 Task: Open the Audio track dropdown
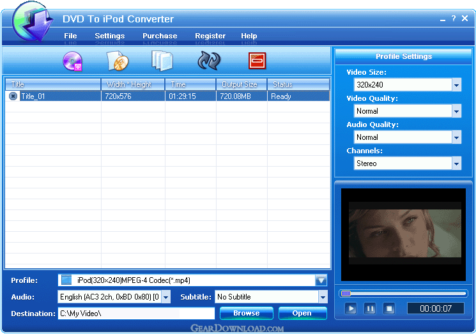[165, 297]
